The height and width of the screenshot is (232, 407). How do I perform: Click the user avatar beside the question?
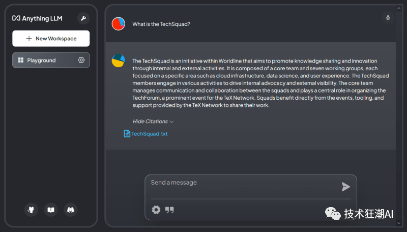click(x=119, y=24)
